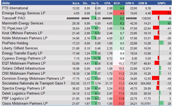
Task: Select ProPetro Holding 52W N value 13,26
Action: click(147, 43)
